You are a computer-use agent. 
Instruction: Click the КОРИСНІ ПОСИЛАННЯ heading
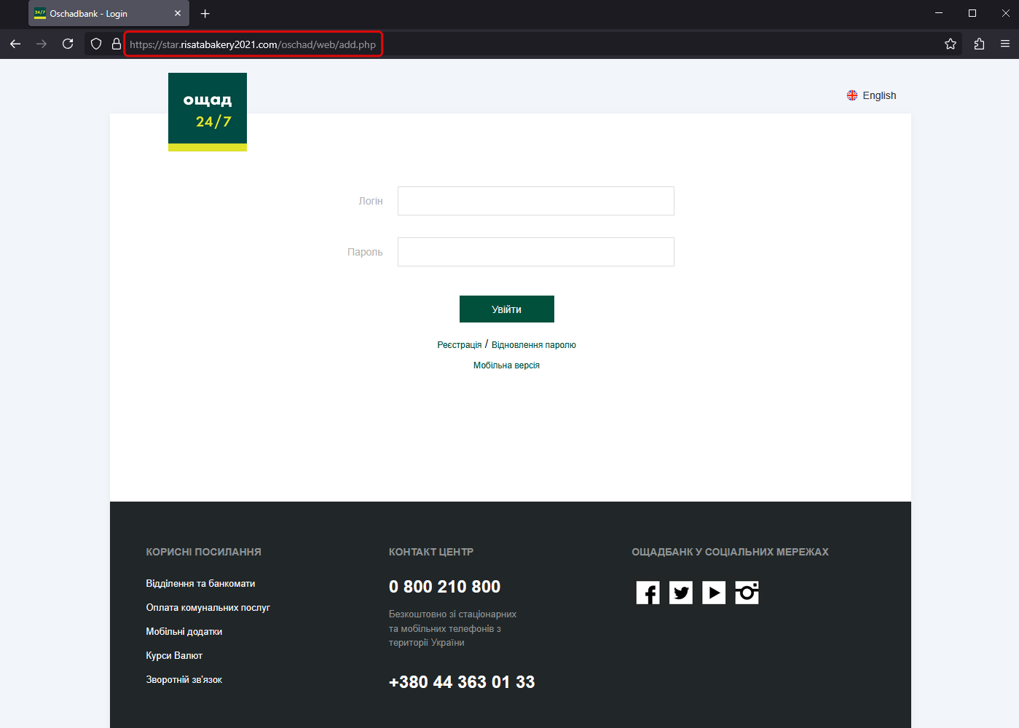point(204,552)
